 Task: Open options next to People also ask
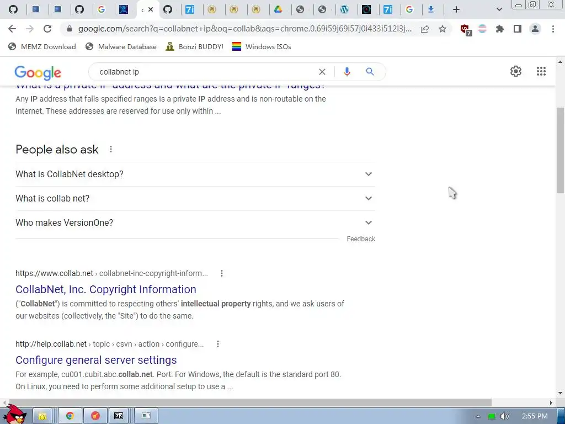(111, 149)
